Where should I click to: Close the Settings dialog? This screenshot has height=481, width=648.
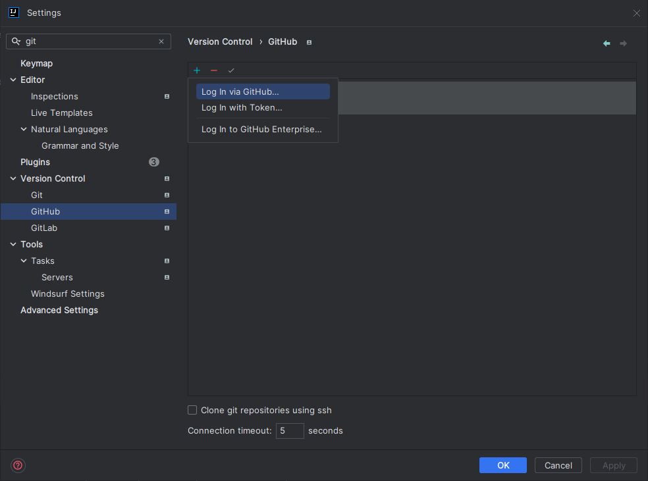coord(636,13)
